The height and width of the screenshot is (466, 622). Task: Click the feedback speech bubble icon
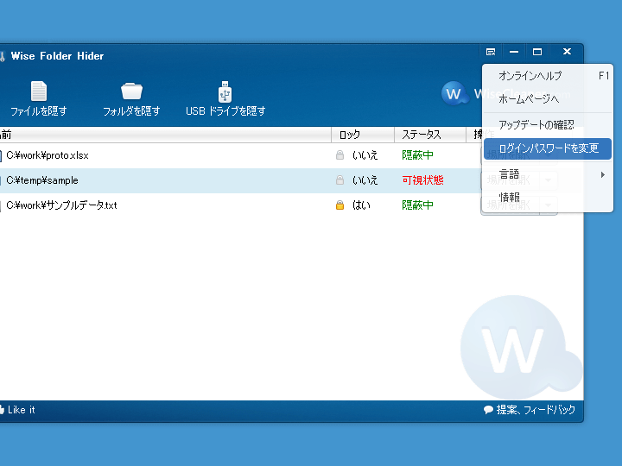tap(488, 410)
